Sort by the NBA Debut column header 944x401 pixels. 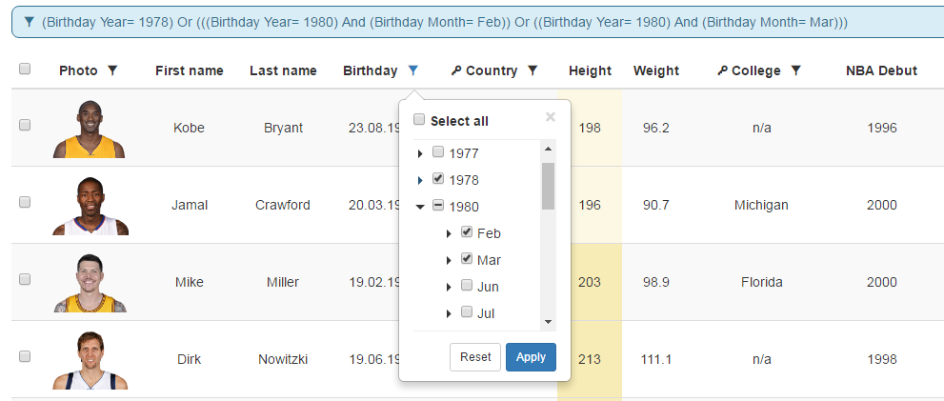881,70
